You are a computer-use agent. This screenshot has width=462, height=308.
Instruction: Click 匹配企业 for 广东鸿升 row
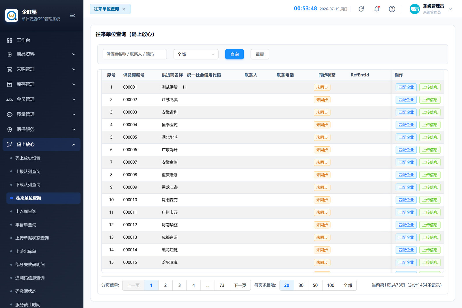[x=406, y=150]
